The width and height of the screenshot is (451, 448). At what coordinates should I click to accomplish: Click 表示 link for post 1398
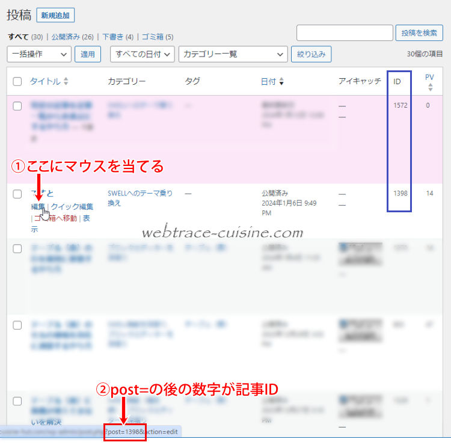tap(86, 218)
